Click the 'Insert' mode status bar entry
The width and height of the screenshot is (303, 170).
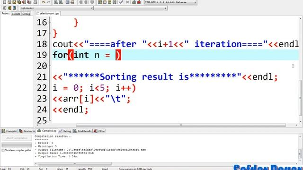tap(105, 169)
